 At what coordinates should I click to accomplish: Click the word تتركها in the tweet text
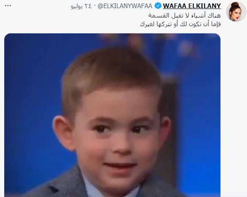pyautogui.click(x=163, y=24)
